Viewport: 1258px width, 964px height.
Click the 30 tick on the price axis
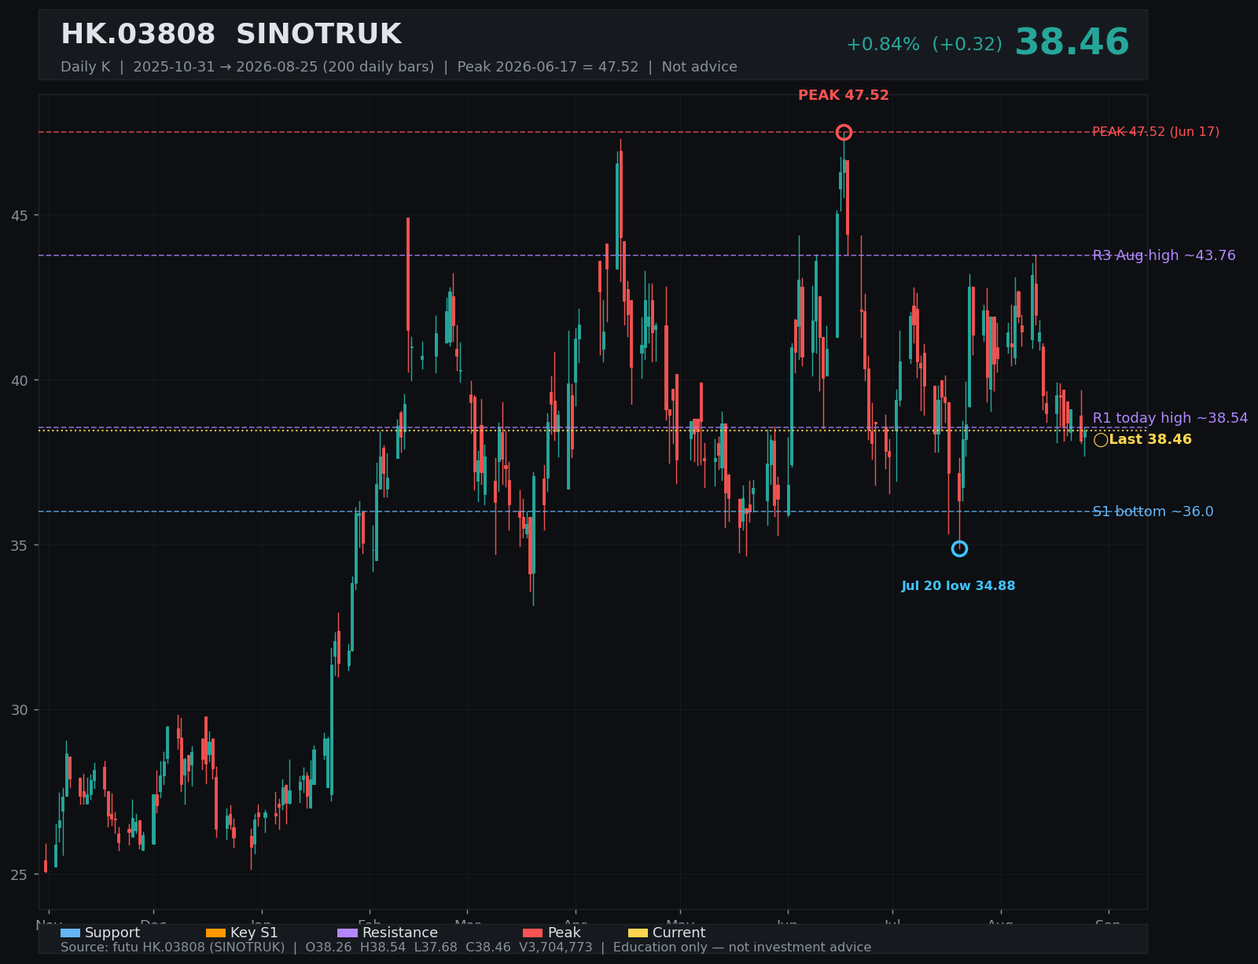(x=20, y=710)
